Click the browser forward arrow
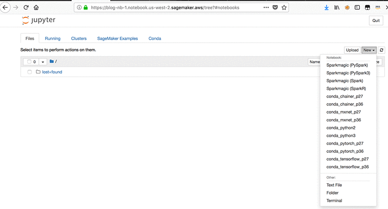This screenshot has height=209, width=388. pyautogui.click(x=16, y=7)
